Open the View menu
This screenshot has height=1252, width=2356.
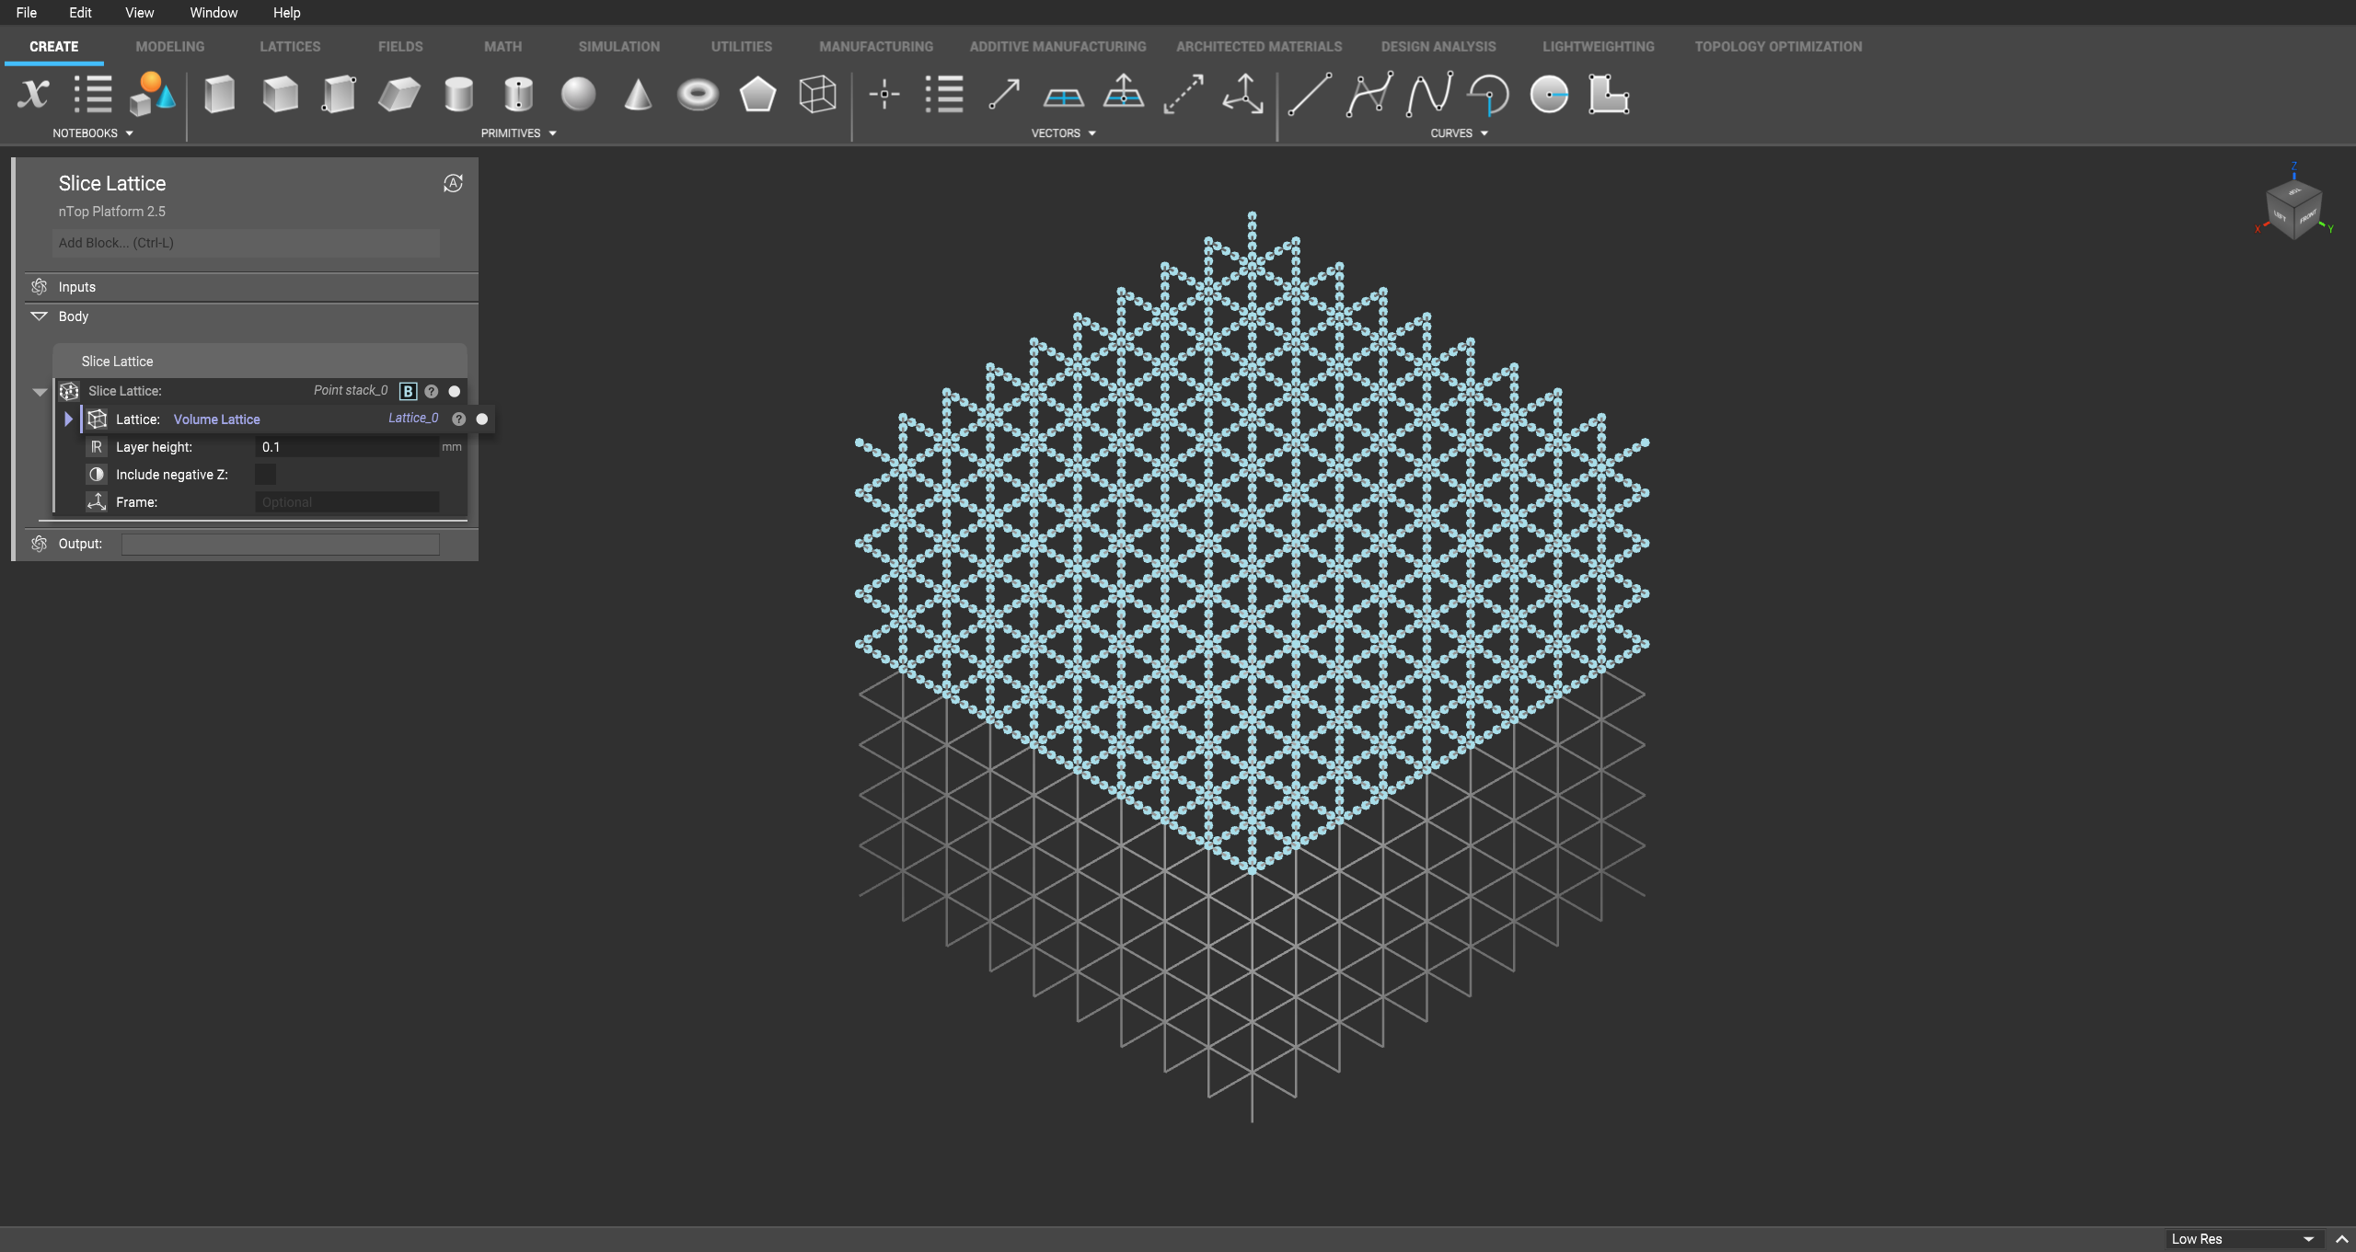pos(140,12)
